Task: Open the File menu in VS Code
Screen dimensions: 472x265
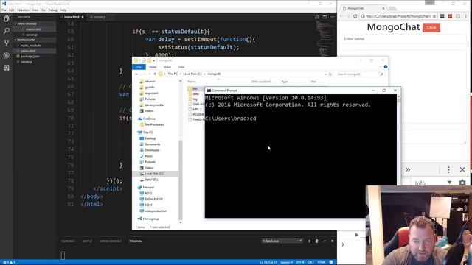Action: tap(4, 10)
